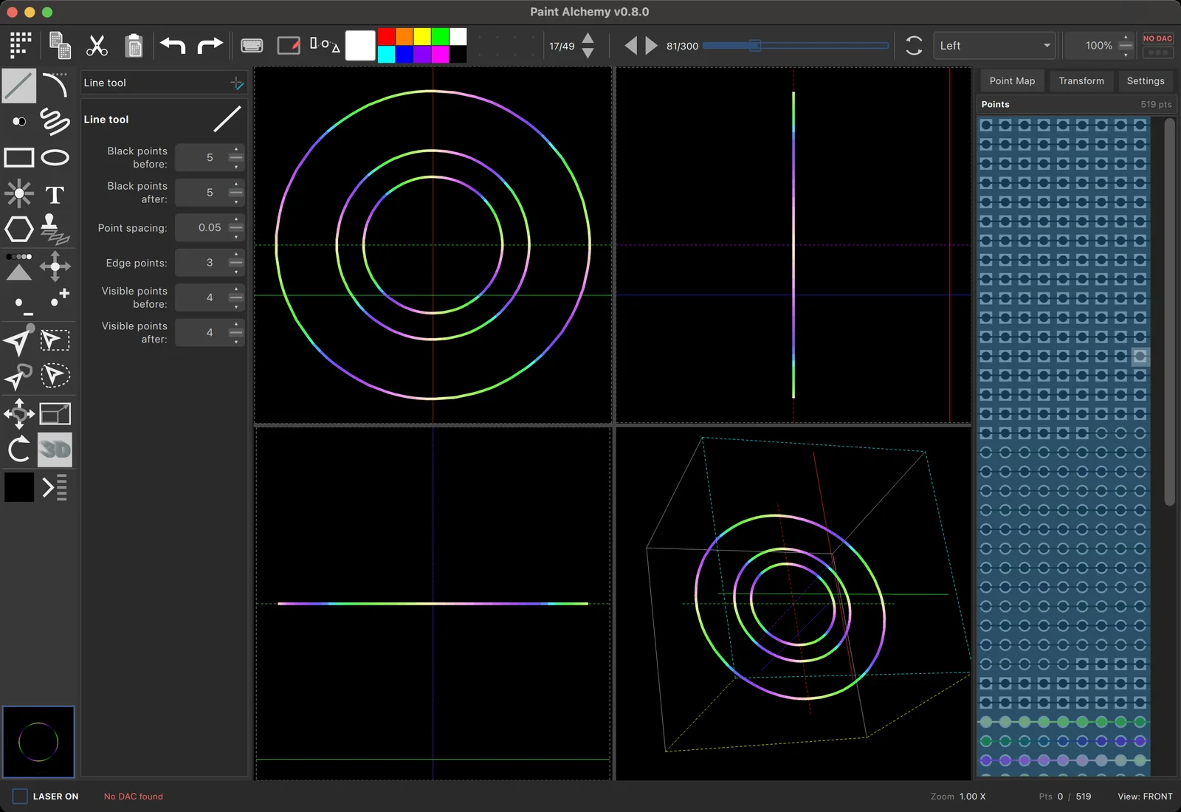
Task: Click the crosshair icon in Line tool header
Action: [237, 83]
